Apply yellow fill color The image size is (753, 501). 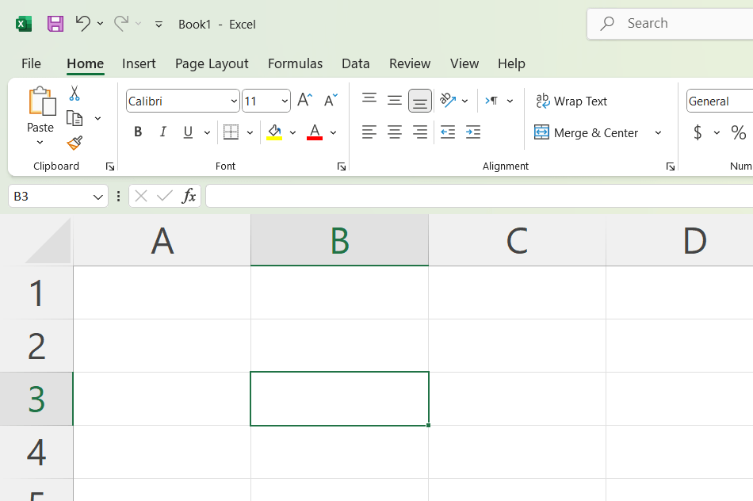(x=274, y=132)
